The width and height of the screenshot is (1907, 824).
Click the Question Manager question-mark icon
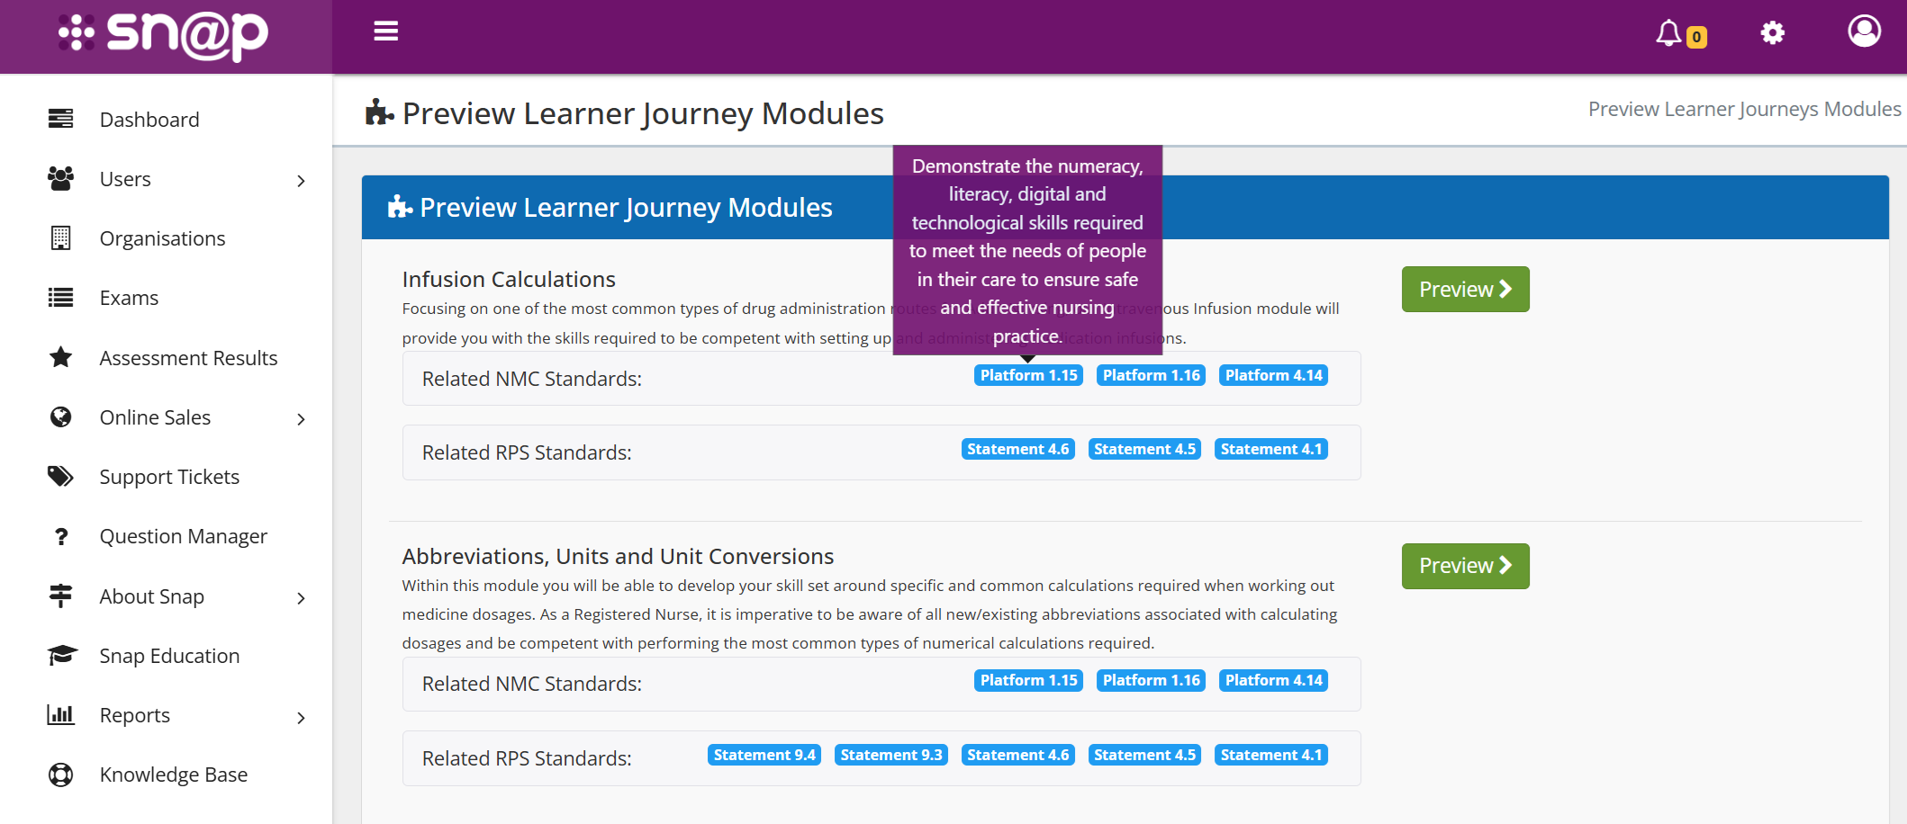[60, 537]
